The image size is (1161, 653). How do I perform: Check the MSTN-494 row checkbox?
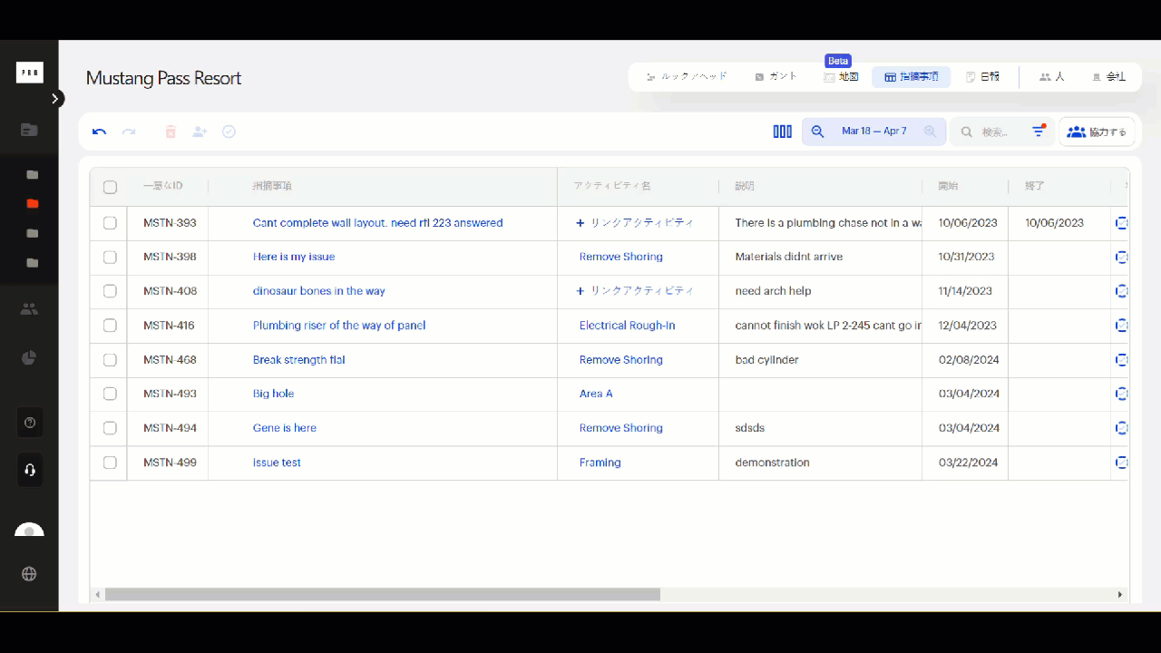110,428
